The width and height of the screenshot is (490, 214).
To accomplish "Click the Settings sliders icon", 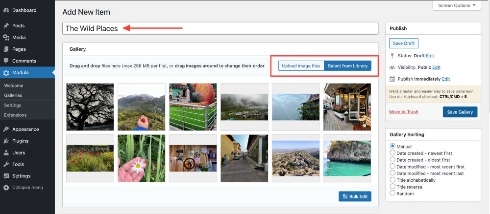I will (6, 176).
